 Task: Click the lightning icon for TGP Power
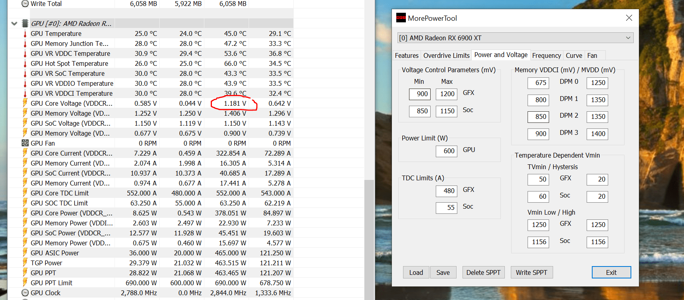coord(25,263)
